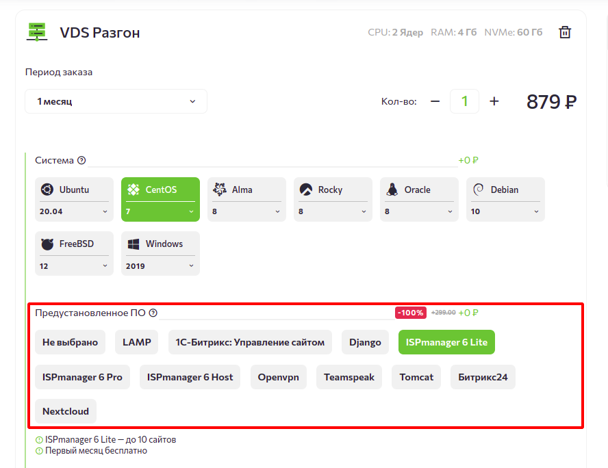608x468 pixels.
Task: Choose Не выбрано for preinstalled software
Action: pos(71,342)
